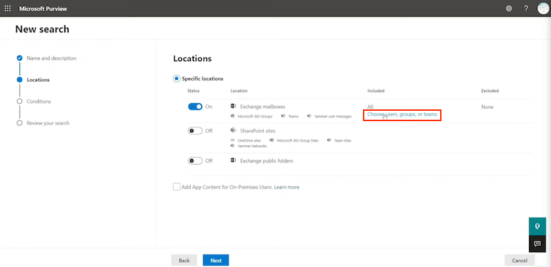Image resolution: width=551 pixels, height=267 pixels.
Task: Open the app launcher waffle icon
Action: coord(8,8)
